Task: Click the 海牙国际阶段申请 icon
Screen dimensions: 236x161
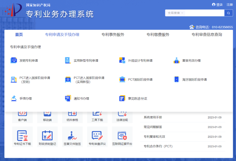Action: [176, 80]
